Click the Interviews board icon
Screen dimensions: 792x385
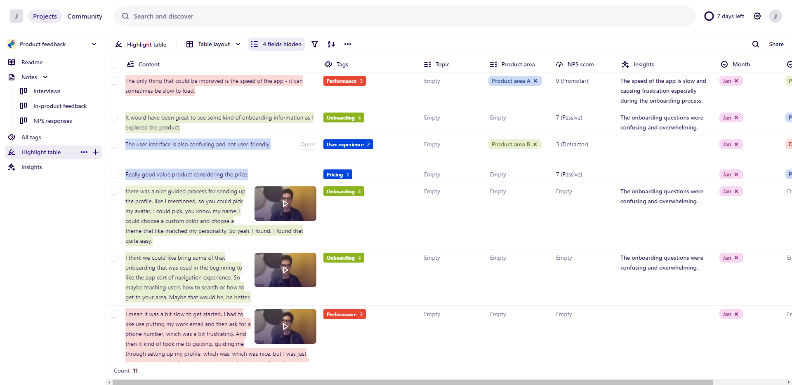coord(24,91)
